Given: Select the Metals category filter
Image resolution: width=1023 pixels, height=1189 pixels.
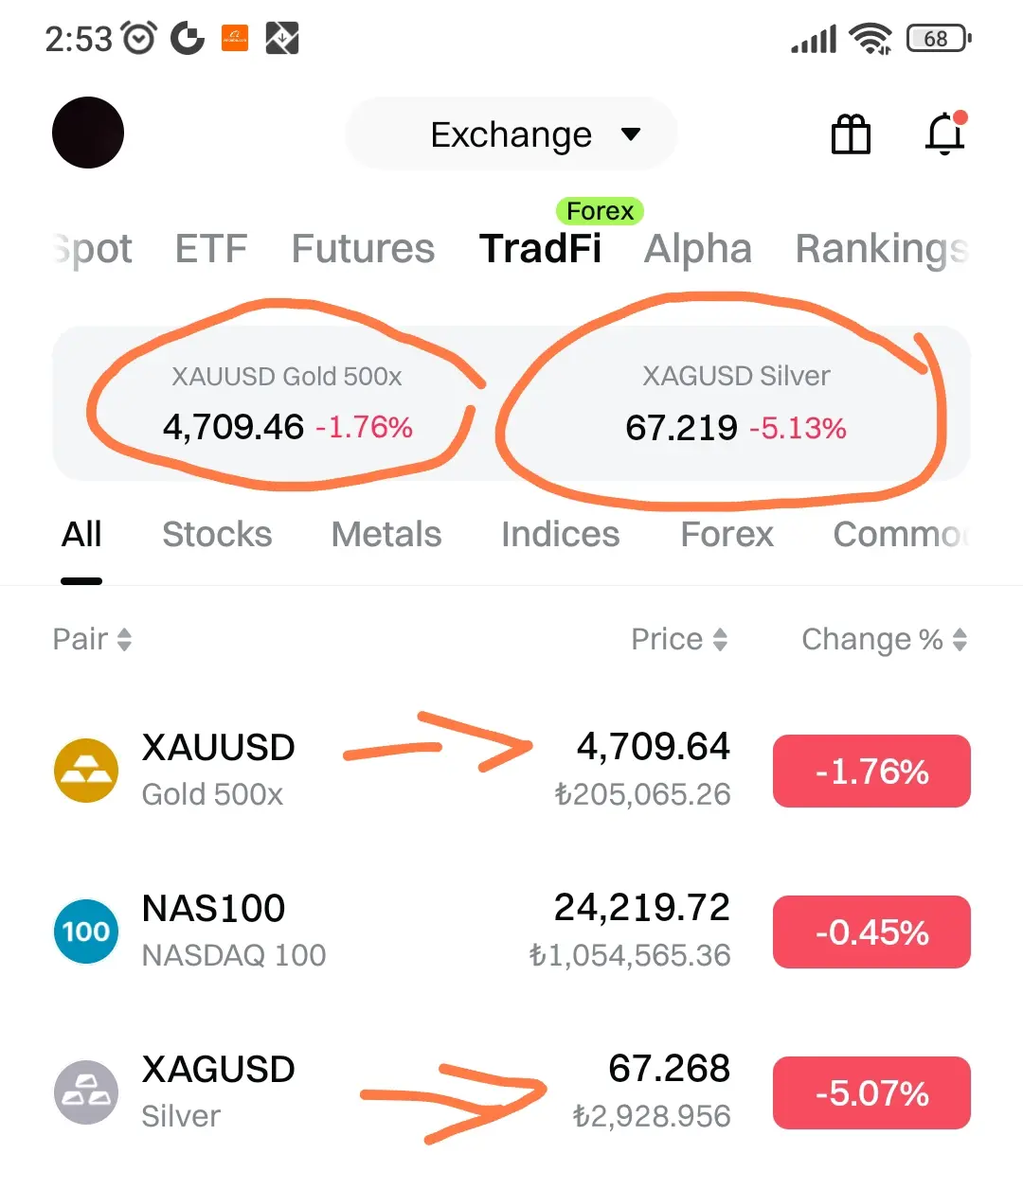Looking at the screenshot, I should click(386, 535).
